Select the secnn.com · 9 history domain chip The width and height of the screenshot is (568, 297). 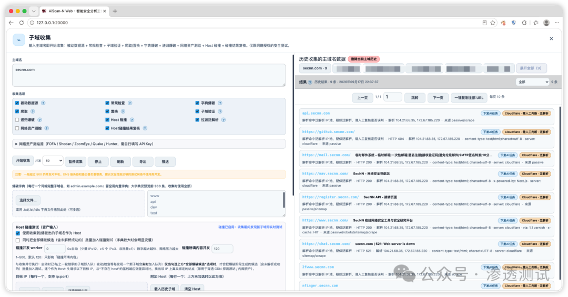[x=315, y=68]
